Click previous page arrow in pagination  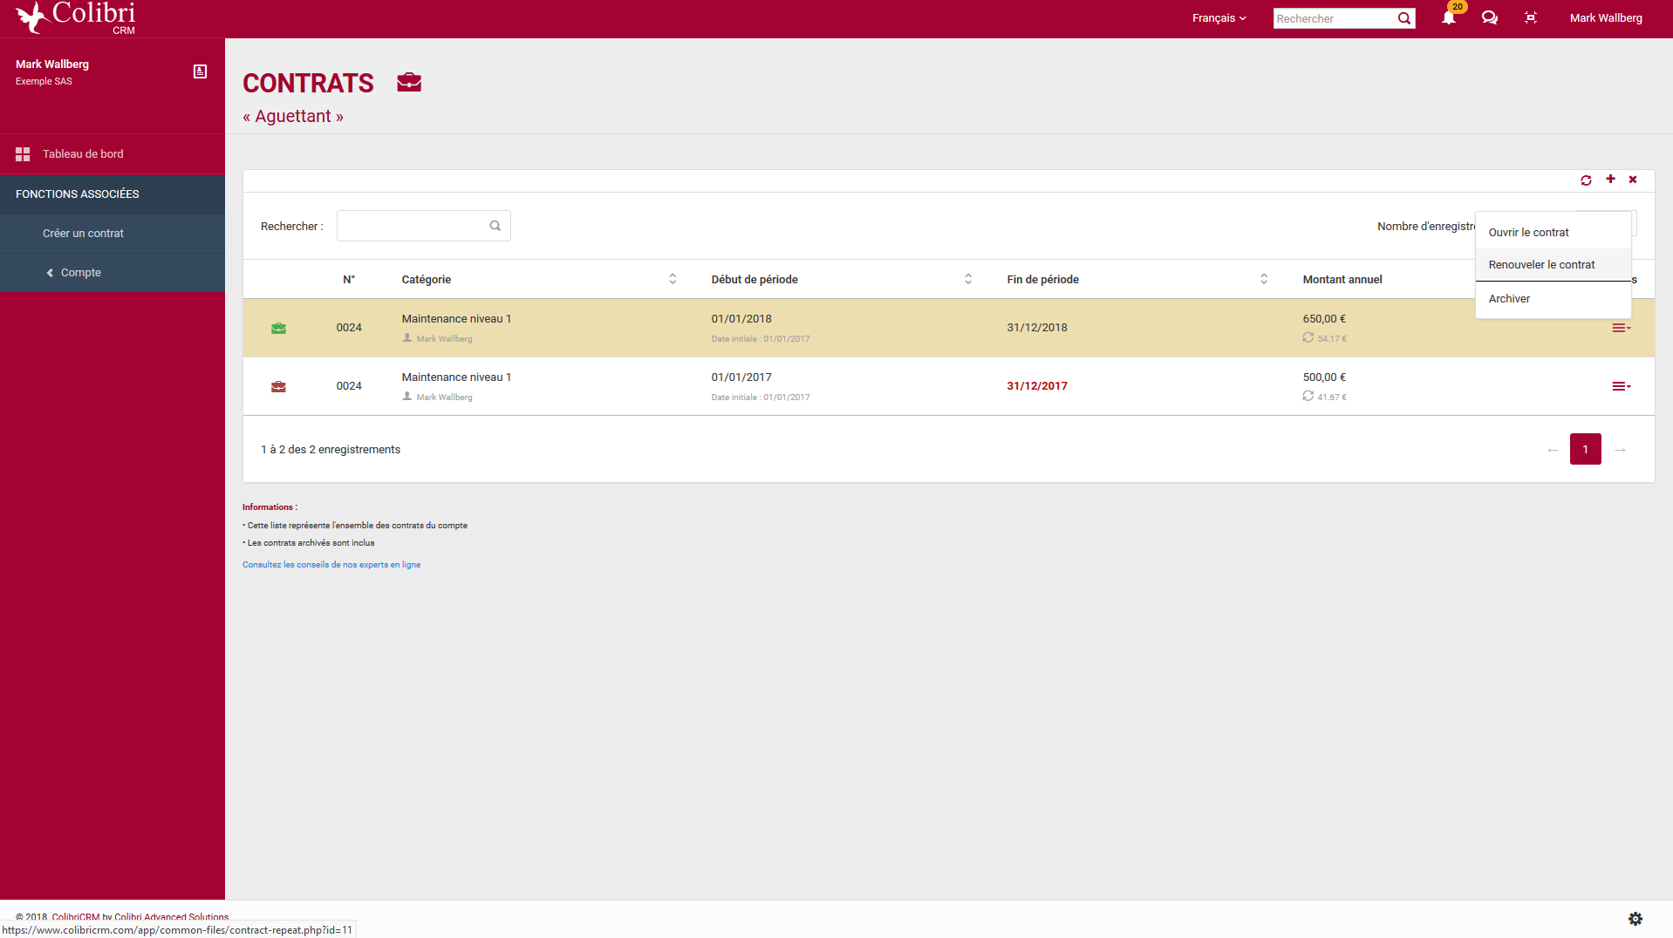pos(1553,450)
